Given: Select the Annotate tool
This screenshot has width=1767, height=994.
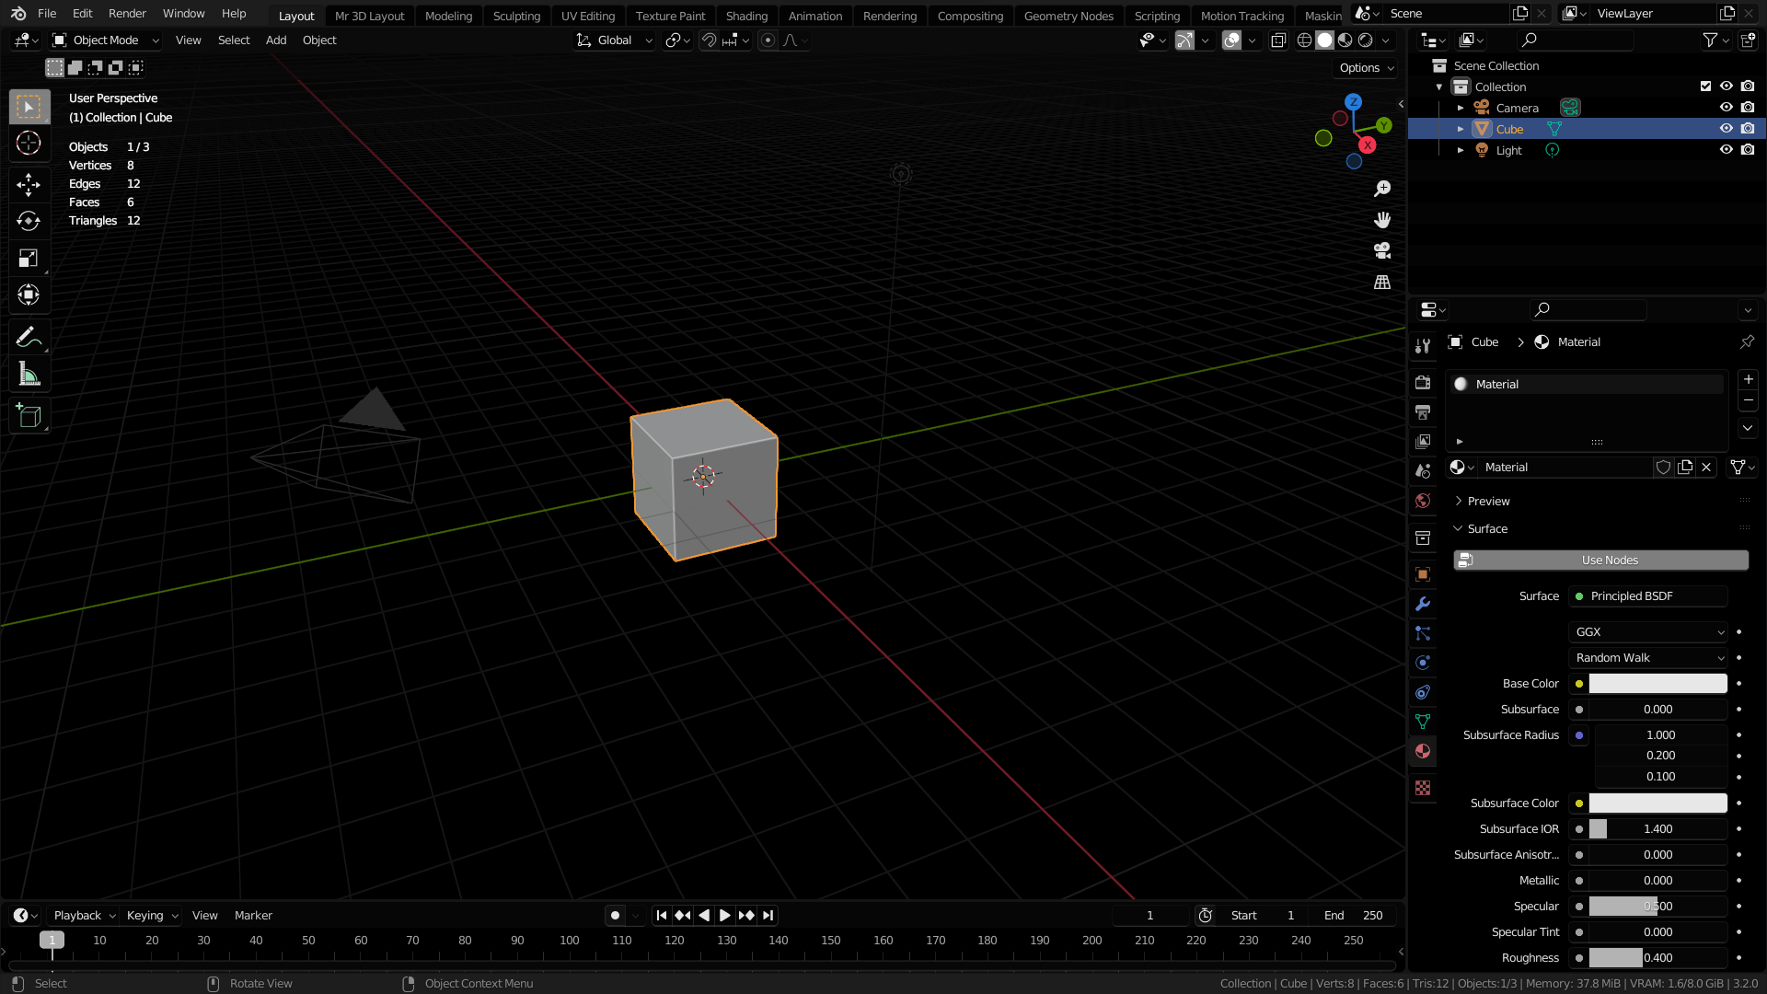Looking at the screenshot, I should click(x=29, y=337).
